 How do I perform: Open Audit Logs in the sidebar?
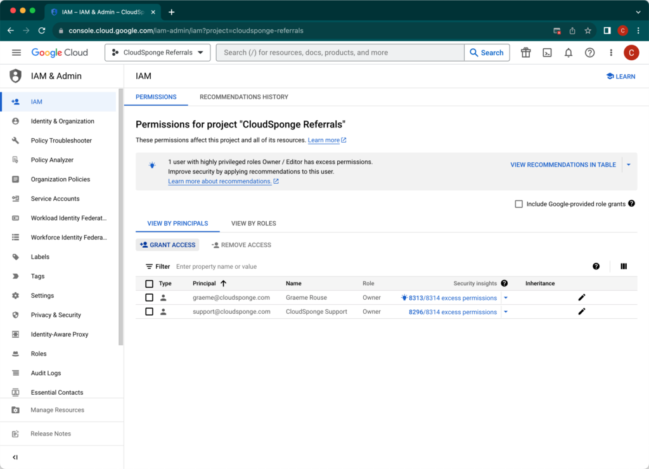[46, 373]
